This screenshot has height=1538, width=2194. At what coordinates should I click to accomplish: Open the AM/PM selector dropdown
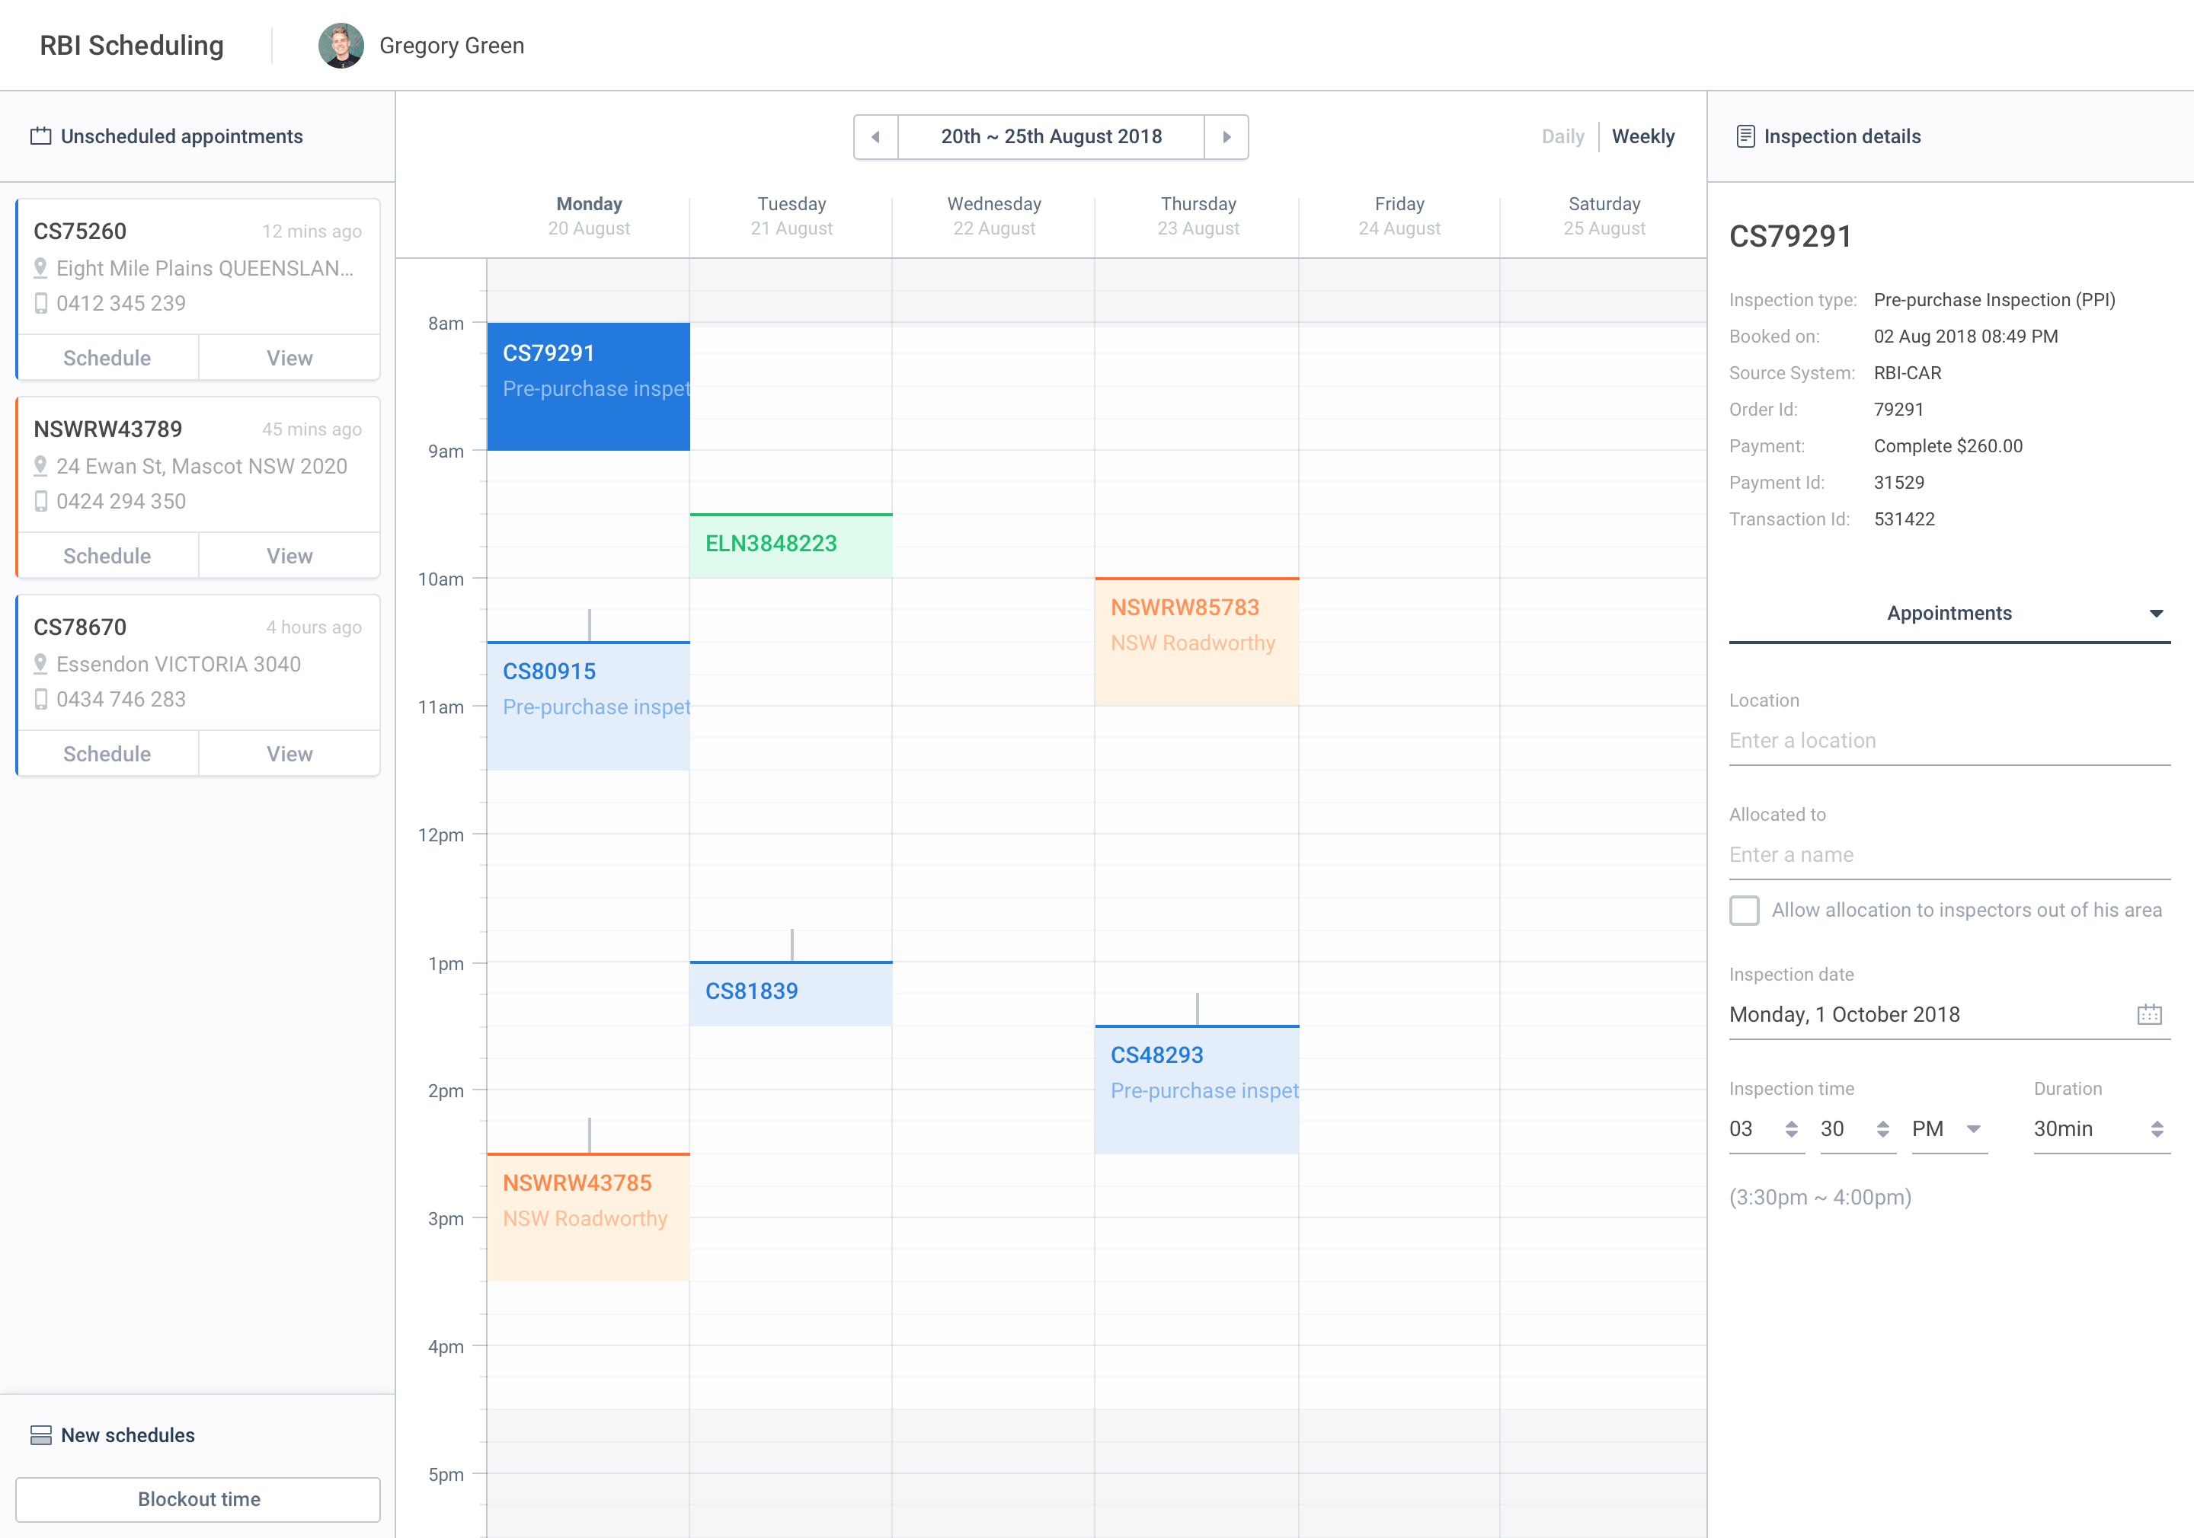(1972, 1129)
